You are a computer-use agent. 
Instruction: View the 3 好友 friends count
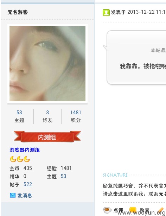coord(47,116)
